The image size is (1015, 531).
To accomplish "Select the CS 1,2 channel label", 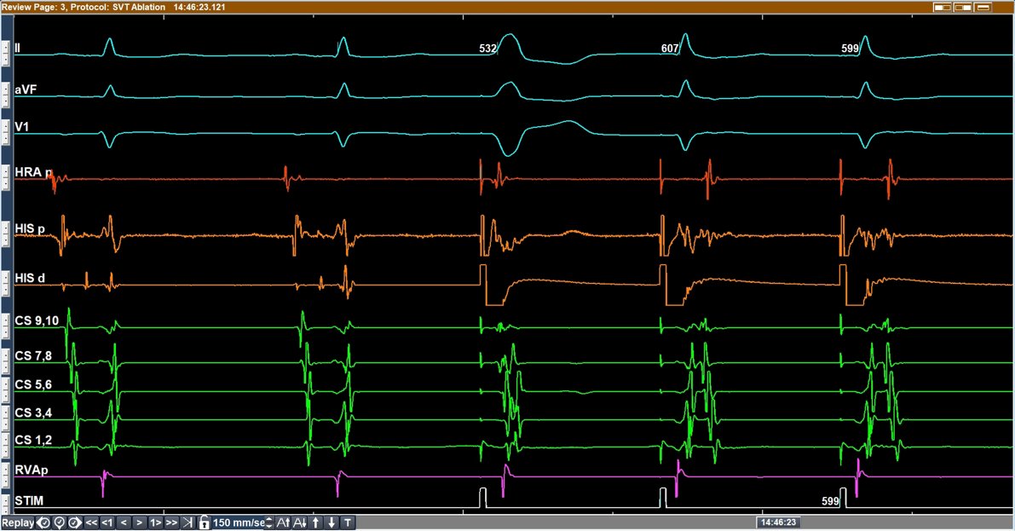I will [33, 441].
